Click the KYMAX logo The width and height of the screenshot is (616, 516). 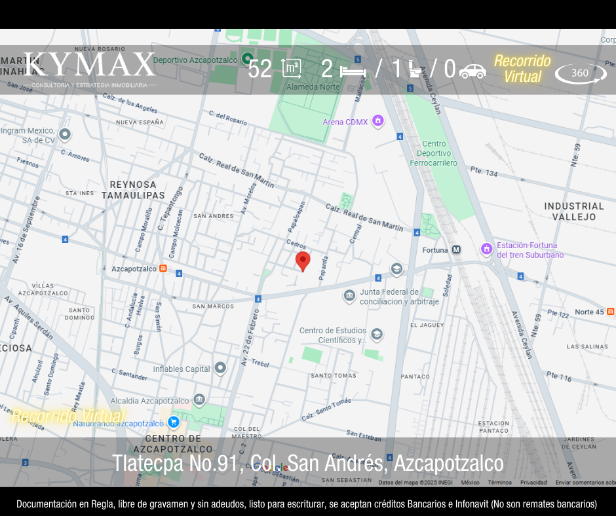pos(90,69)
